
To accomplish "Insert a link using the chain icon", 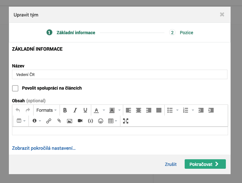I will click(48, 121).
